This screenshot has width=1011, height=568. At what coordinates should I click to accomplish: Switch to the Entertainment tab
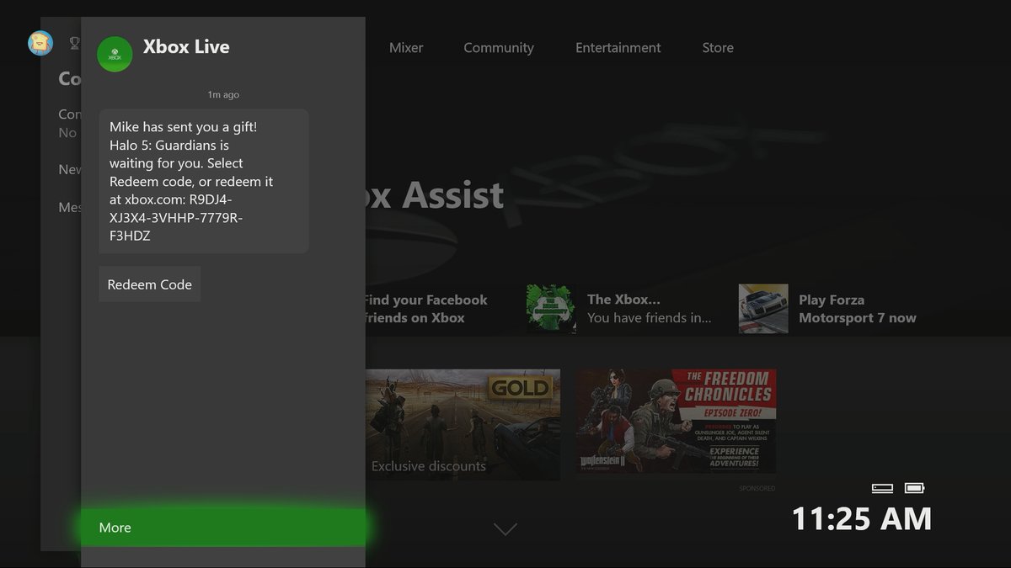(618, 48)
